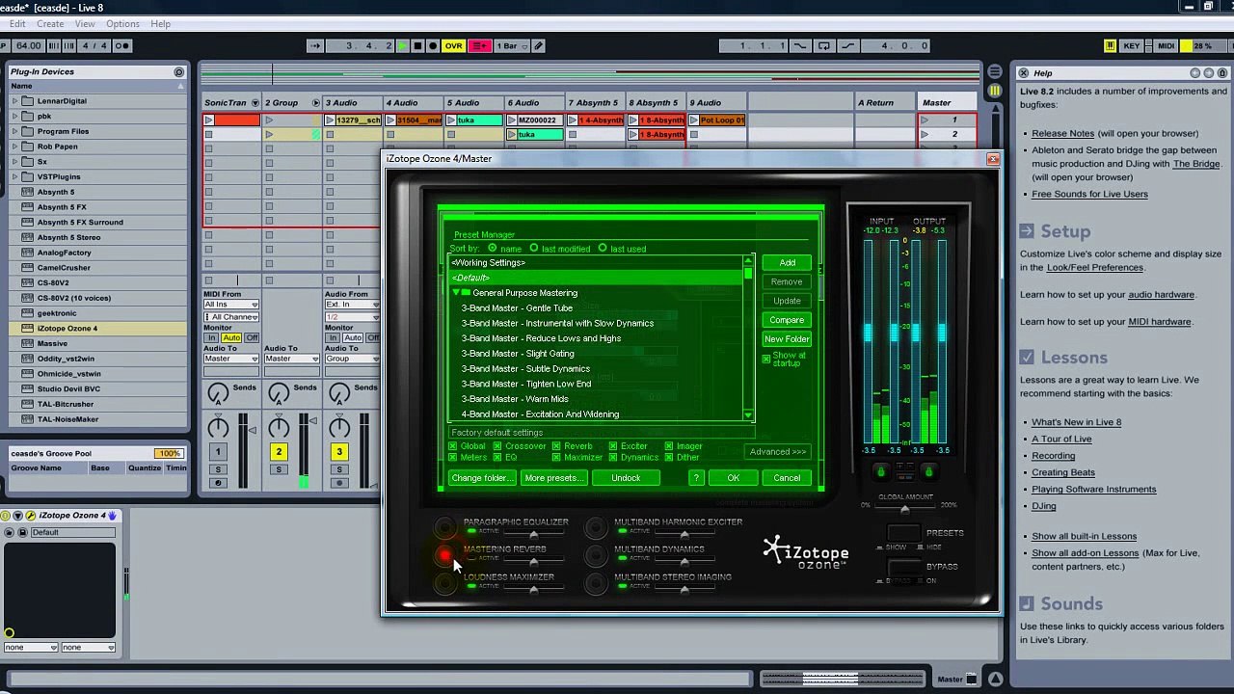This screenshot has width=1234, height=694.
Task: Toggle the Crossover preset checkbox
Action: click(498, 446)
